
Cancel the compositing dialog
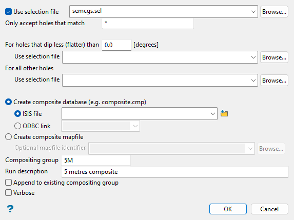click(x=269, y=209)
